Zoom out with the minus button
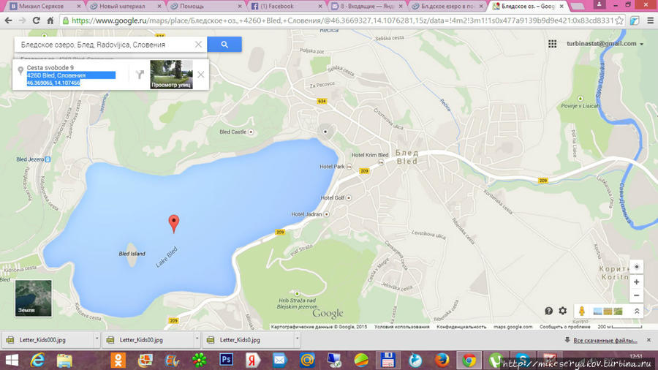 (x=636, y=296)
